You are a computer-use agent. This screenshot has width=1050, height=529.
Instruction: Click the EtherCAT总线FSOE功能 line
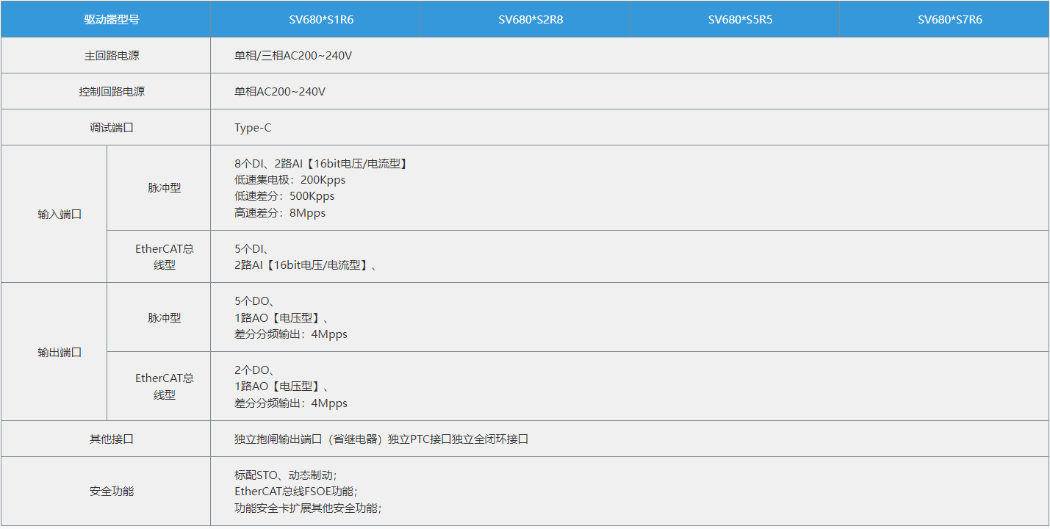click(296, 491)
